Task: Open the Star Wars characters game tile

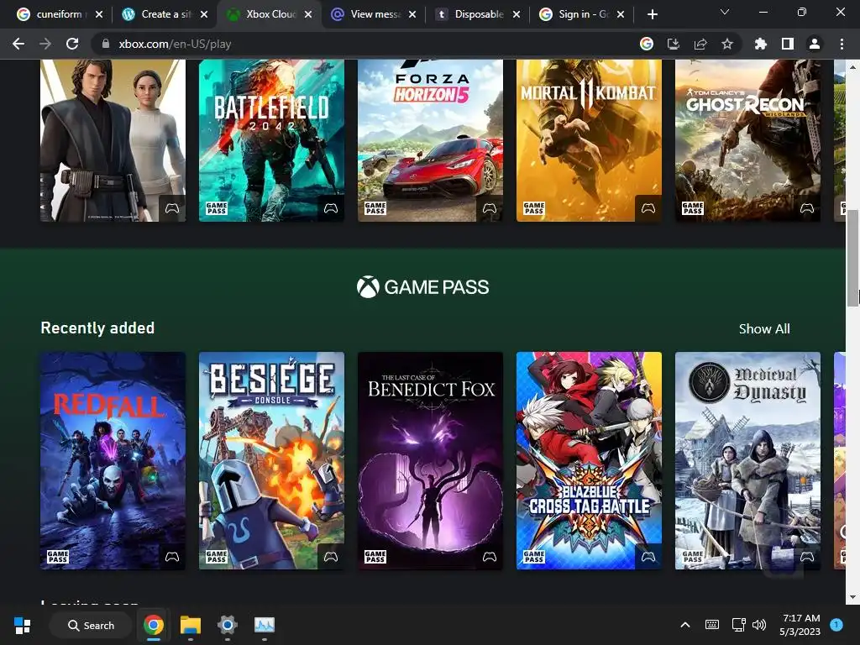Action: [x=113, y=140]
